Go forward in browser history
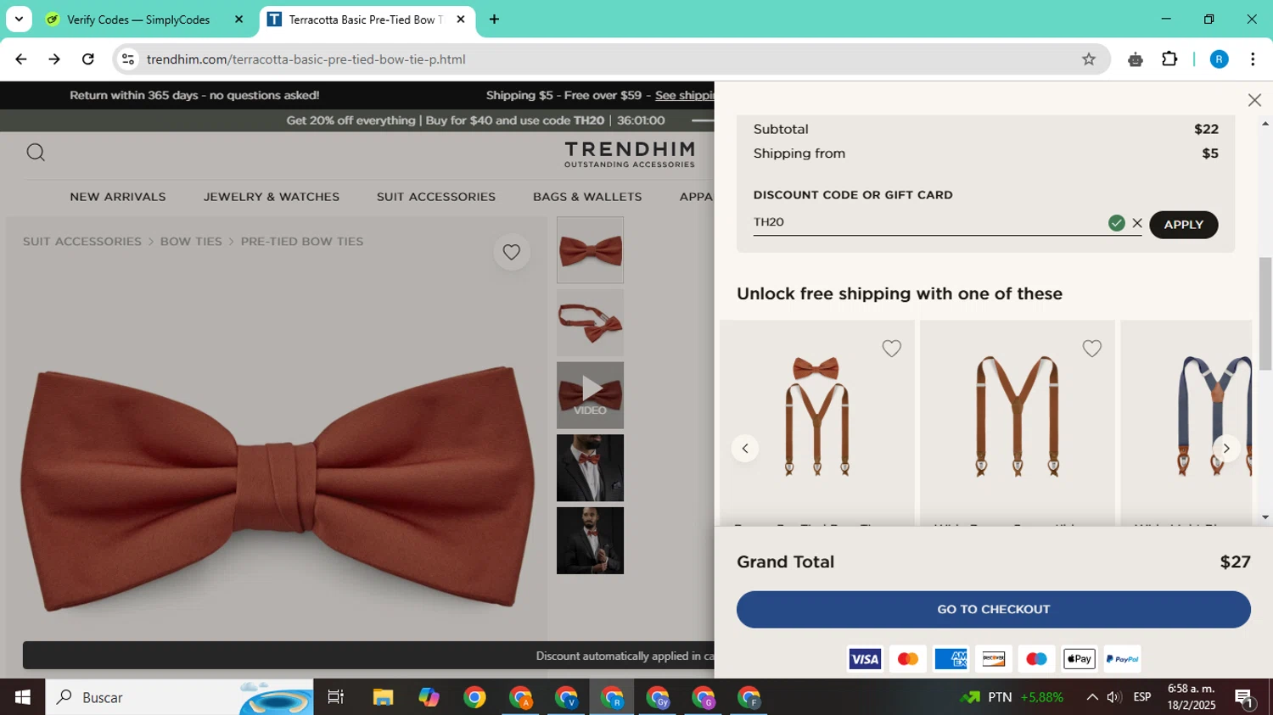The height and width of the screenshot is (715, 1273). [54, 59]
